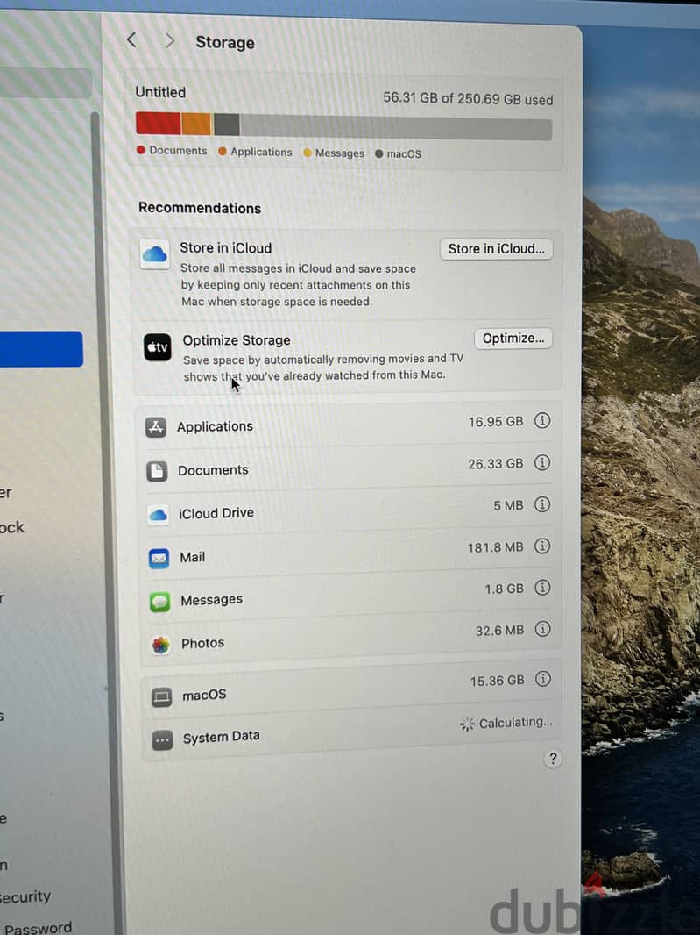Click the Mail envelope icon
This screenshot has height=935, width=700.
[x=159, y=558]
